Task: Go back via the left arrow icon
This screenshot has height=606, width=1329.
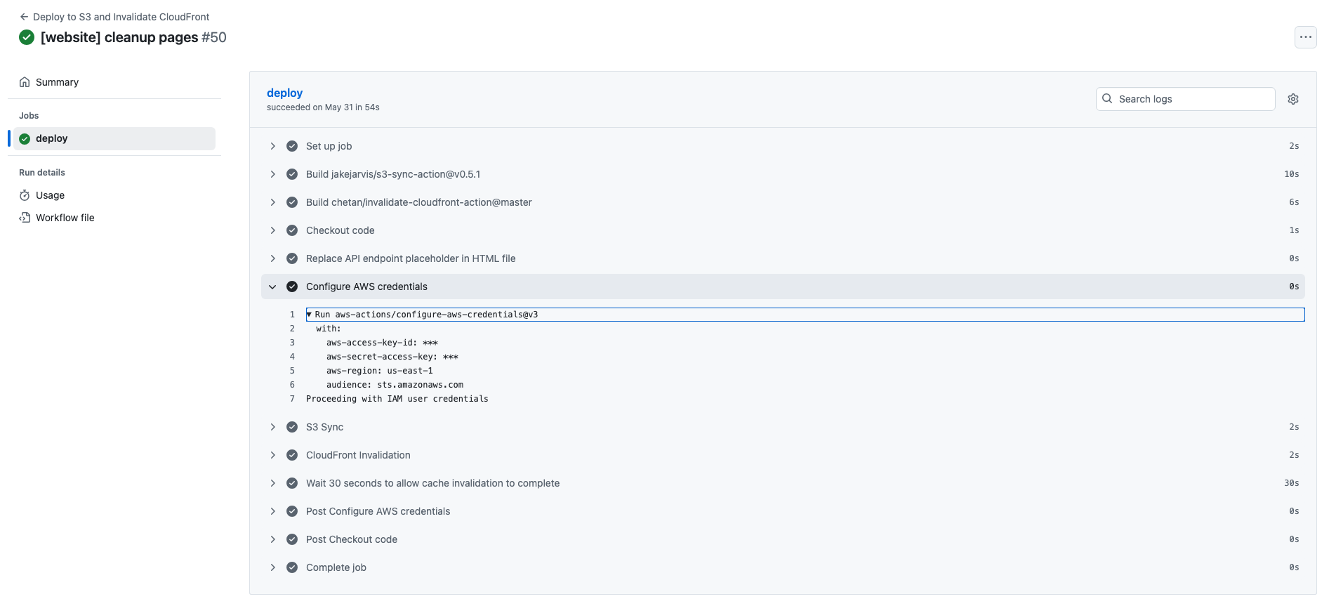Action: 24,17
